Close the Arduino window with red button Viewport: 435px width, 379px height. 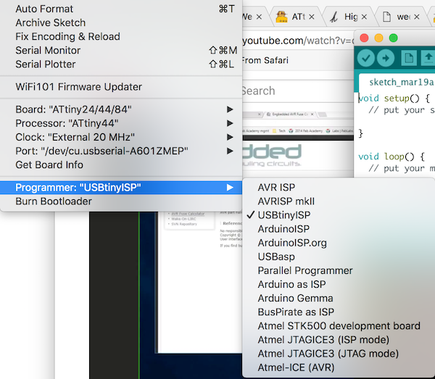point(364,38)
